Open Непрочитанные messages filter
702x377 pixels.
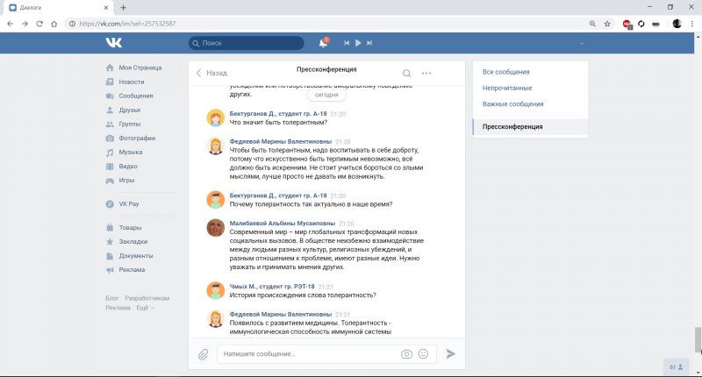click(x=507, y=88)
